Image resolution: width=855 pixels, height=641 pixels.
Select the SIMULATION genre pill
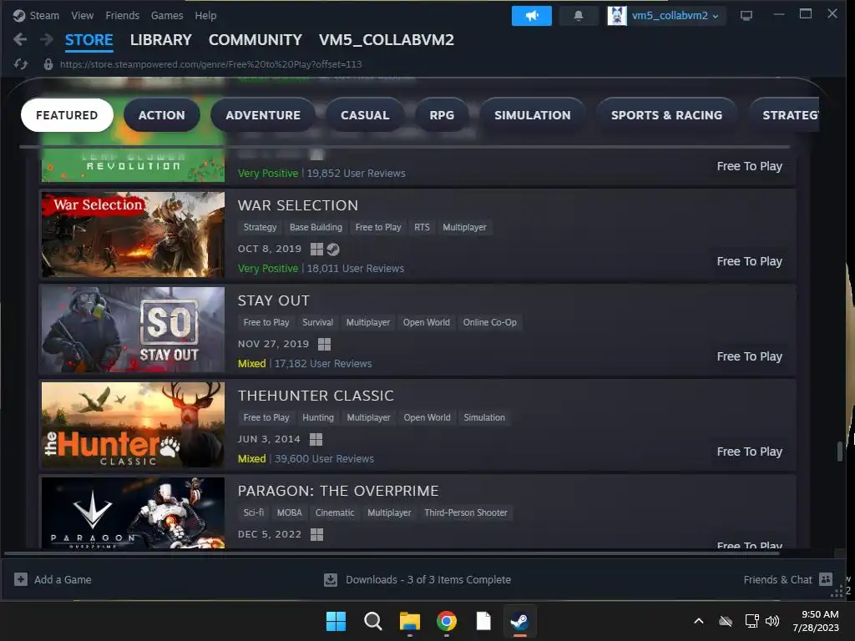click(532, 115)
